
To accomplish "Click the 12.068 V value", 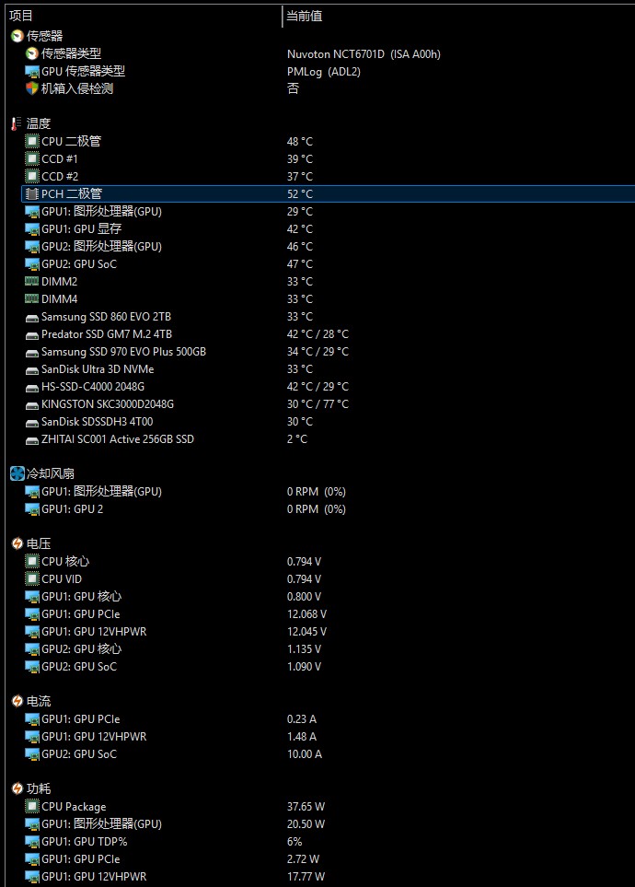I will click(307, 614).
